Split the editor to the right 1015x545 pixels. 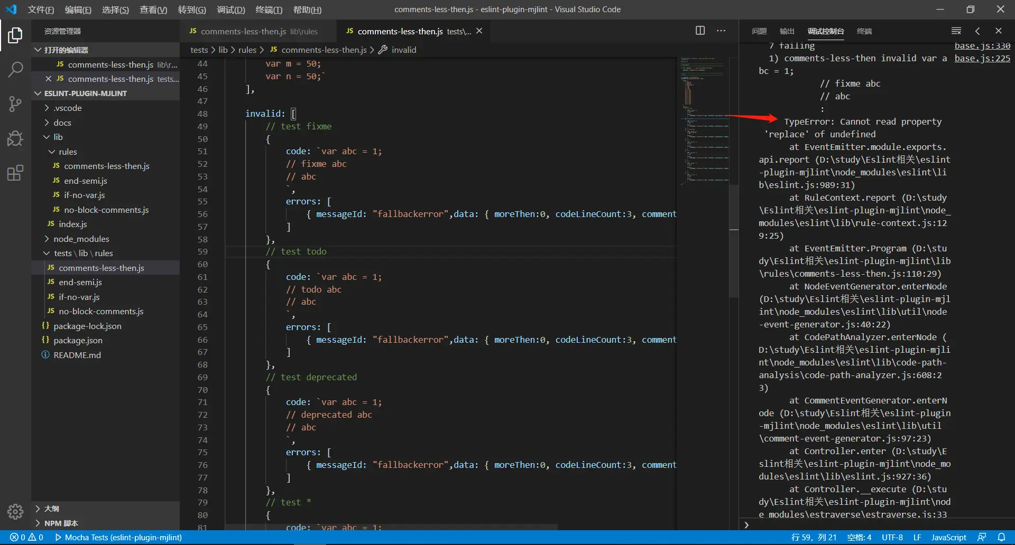pyautogui.click(x=700, y=31)
